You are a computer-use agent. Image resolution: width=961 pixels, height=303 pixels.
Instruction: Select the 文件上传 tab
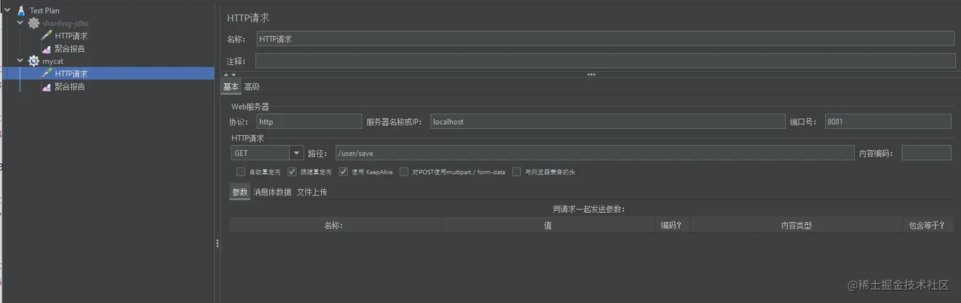point(312,192)
